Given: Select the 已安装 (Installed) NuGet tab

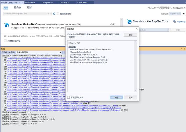Looking at the screenshot, I should pos(17,8).
